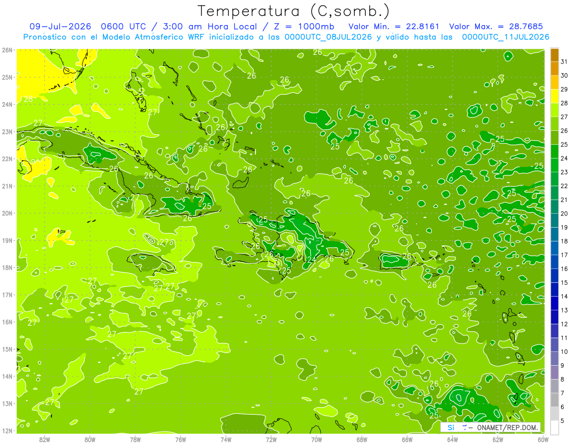Screen dimensions: 577x446
Task: Pick the purple swatch between 9 and 10
Action: point(554,358)
